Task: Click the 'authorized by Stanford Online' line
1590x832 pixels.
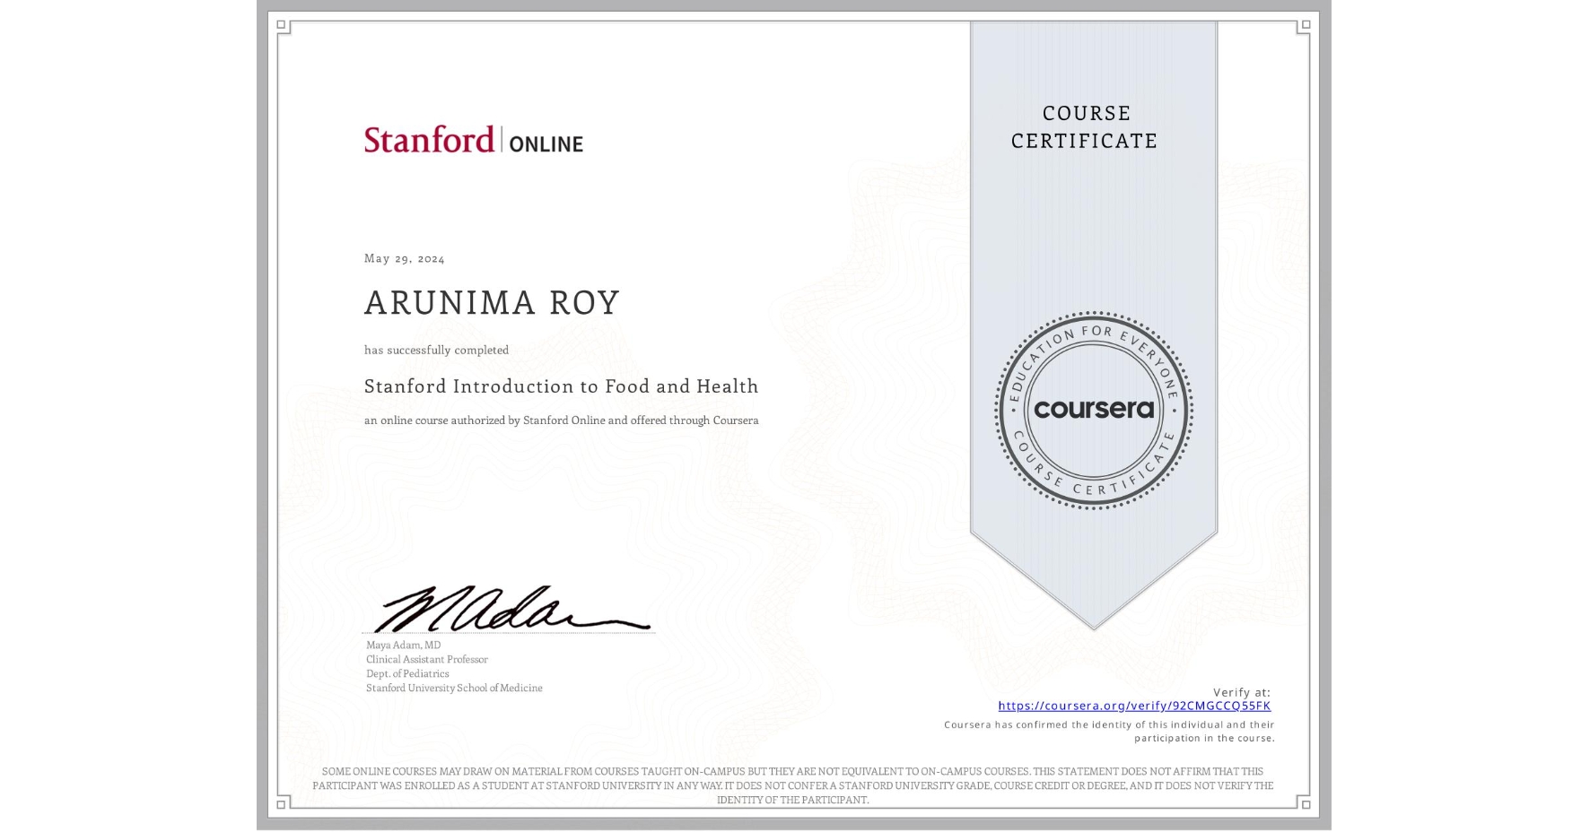Action: [x=562, y=420]
